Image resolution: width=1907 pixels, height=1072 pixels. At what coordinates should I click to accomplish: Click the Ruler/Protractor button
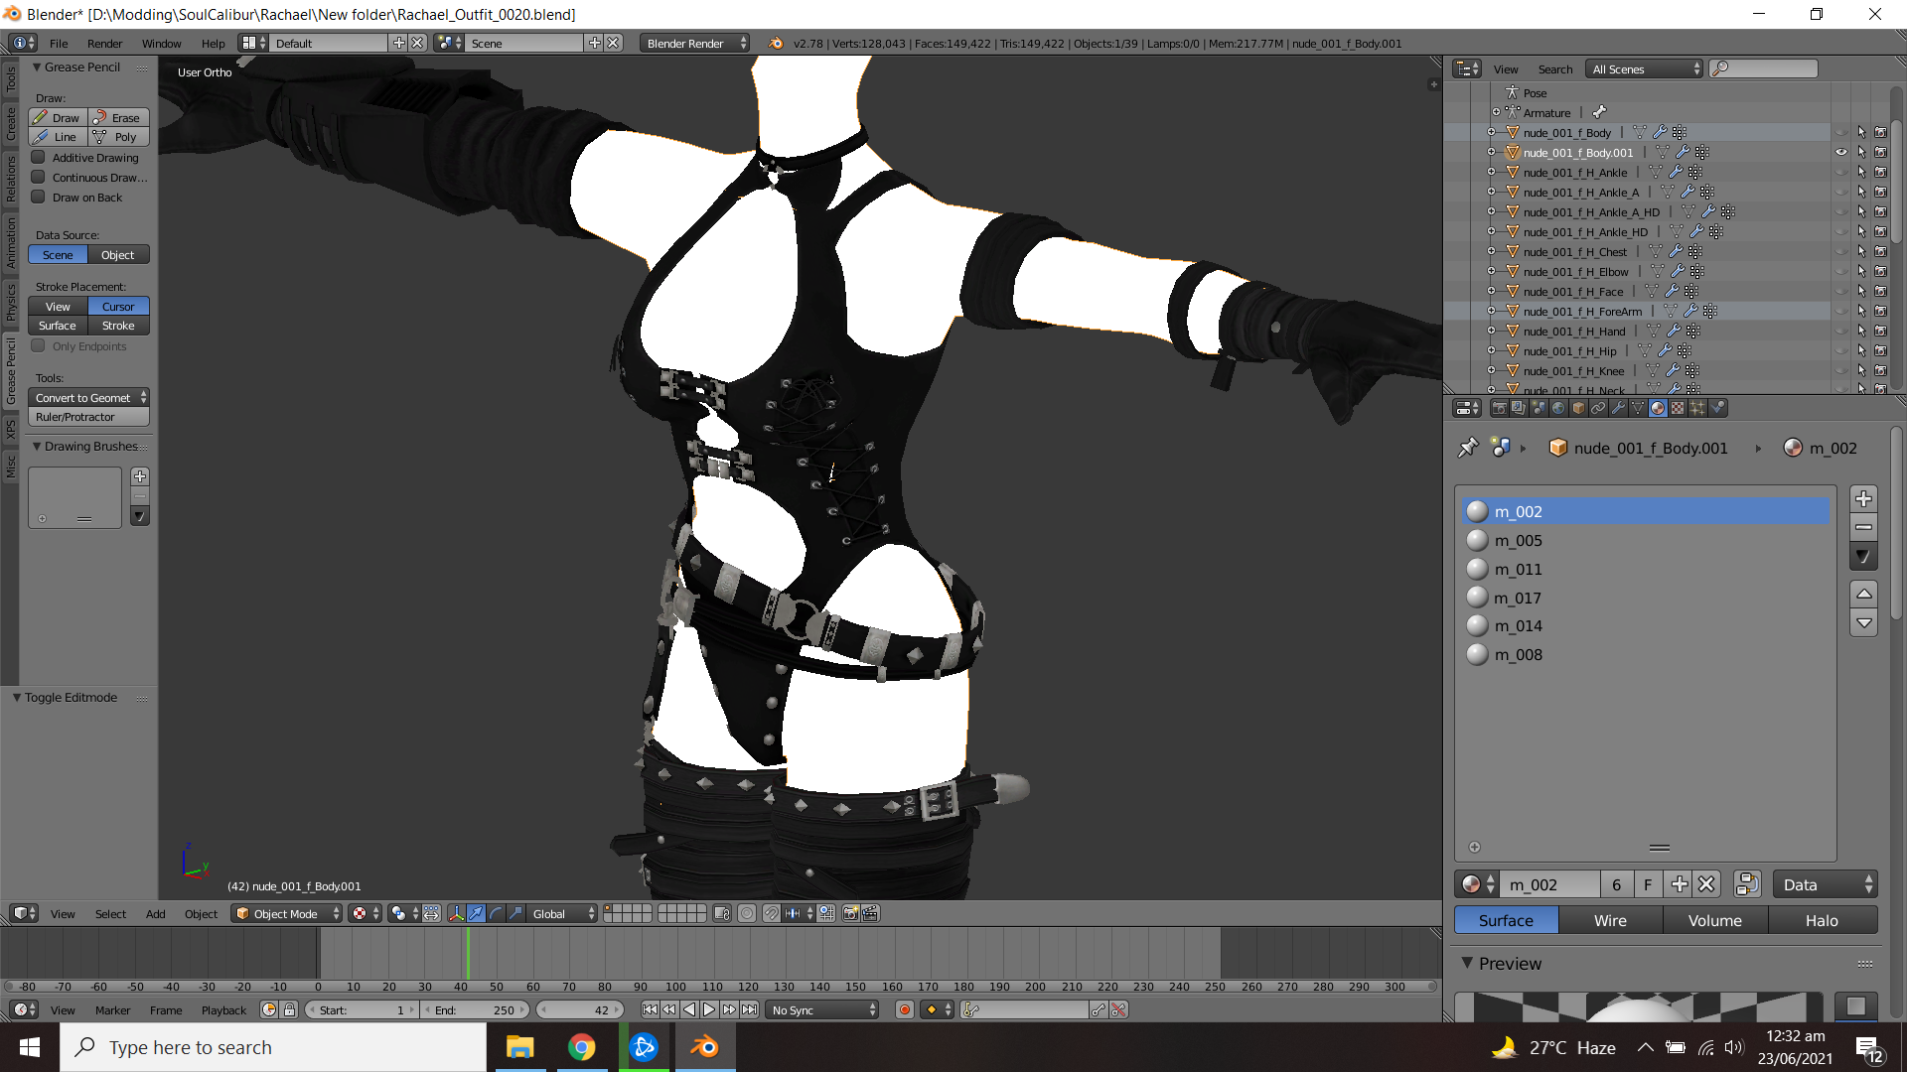coord(89,417)
